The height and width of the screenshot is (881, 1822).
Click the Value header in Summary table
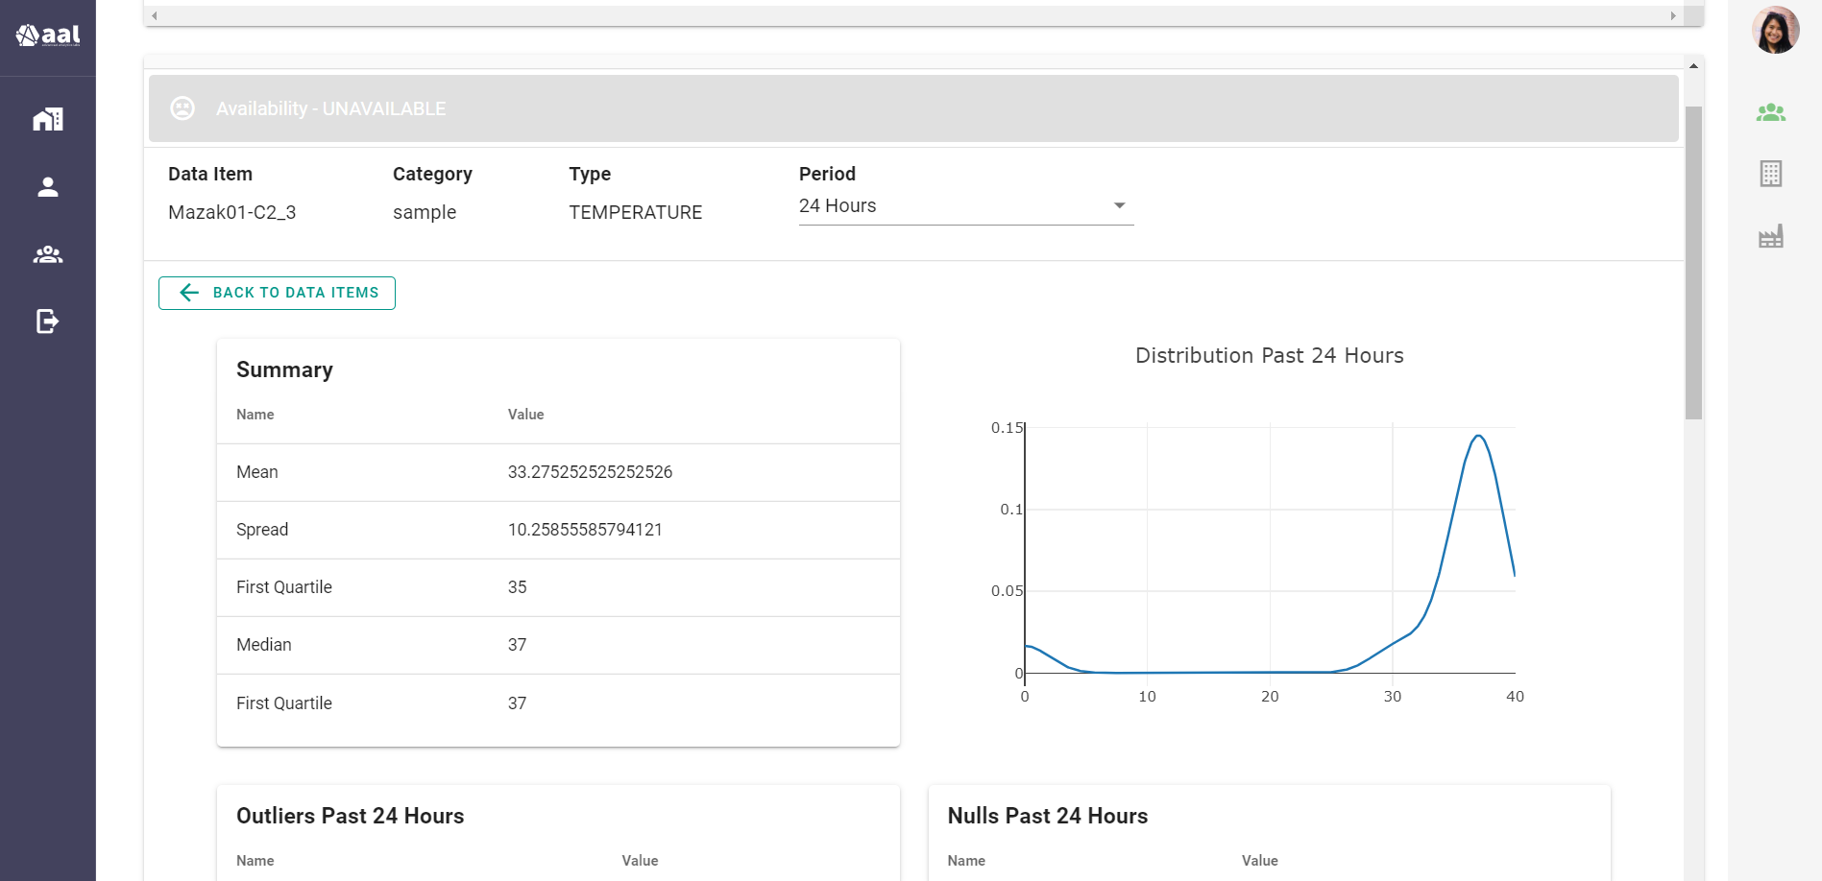tap(525, 415)
